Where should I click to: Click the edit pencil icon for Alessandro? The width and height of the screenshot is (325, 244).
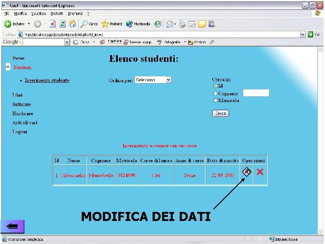(x=246, y=172)
